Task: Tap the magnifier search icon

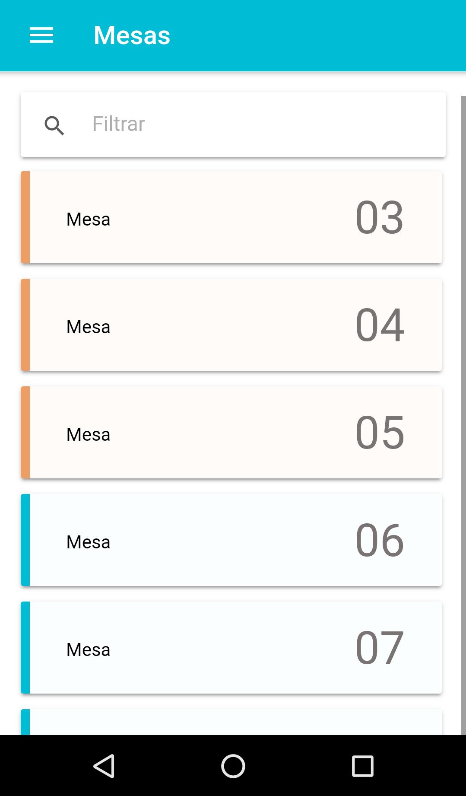Action: [x=54, y=125]
